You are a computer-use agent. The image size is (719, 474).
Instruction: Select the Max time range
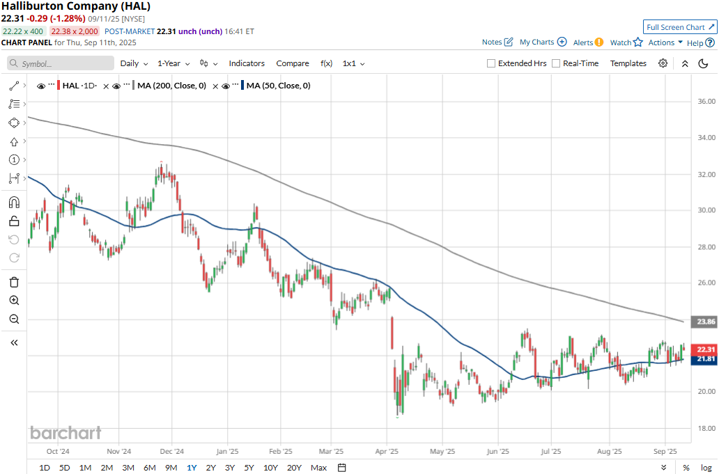pos(318,468)
